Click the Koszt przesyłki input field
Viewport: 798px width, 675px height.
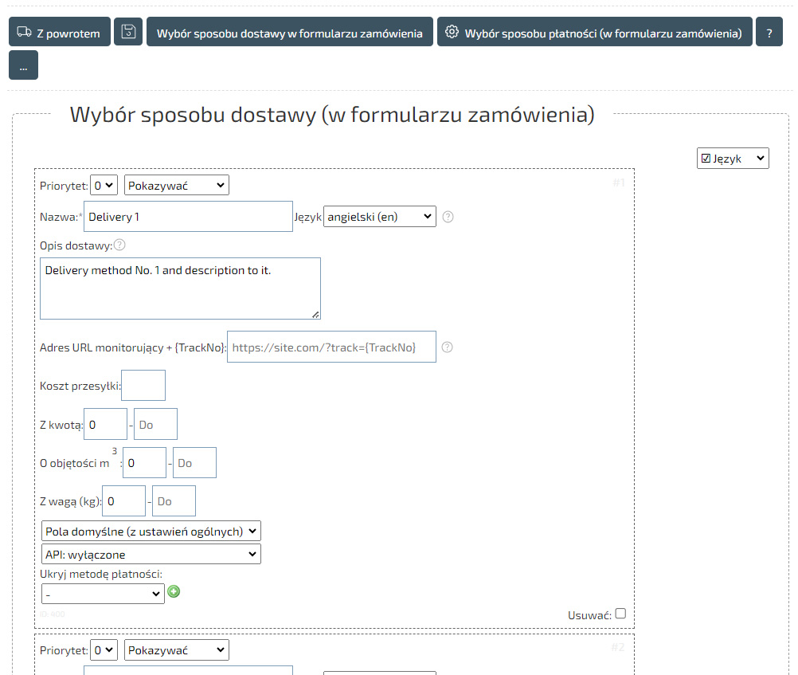pos(143,386)
